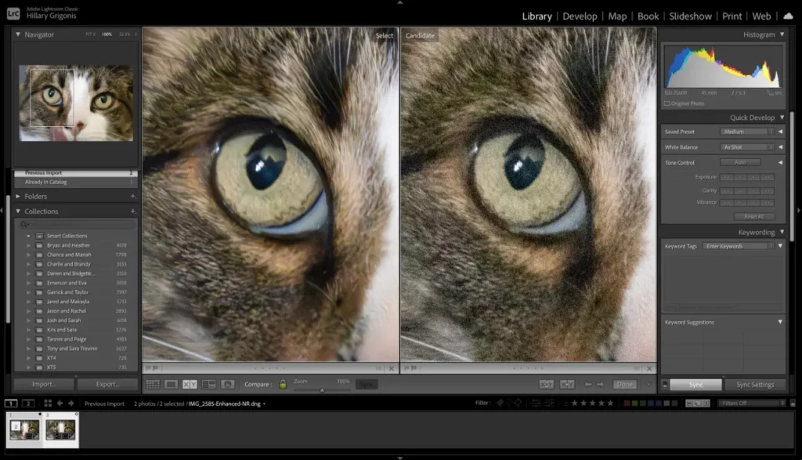Screen dimensions: 802x460
Task: Swap Select and Candidate photos icon
Action: pyautogui.click(x=546, y=384)
